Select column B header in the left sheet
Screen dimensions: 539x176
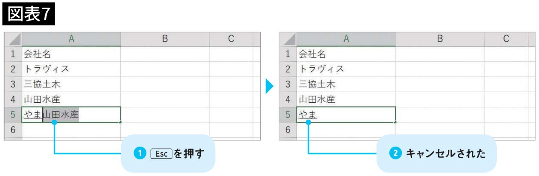[165, 39]
